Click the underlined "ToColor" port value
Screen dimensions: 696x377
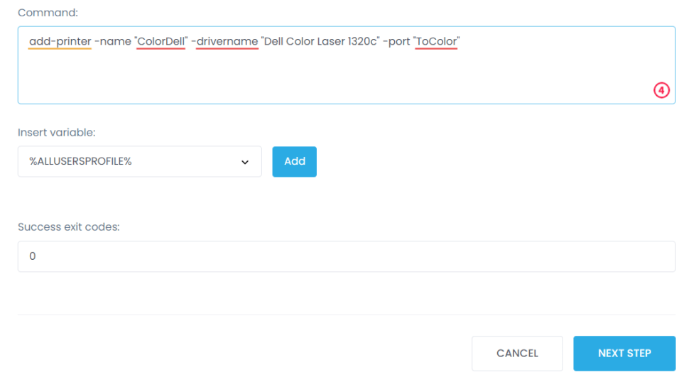coord(437,42)
